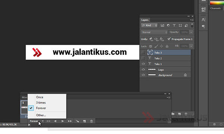
Task: Click the shape layer filter icon
Action: 180,25
